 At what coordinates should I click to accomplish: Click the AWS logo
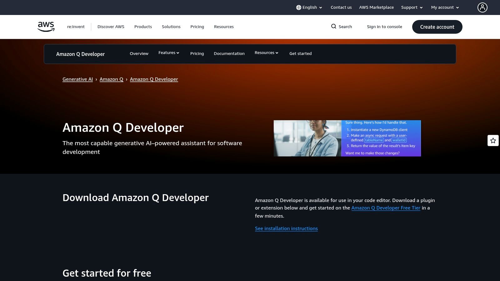click(46, 27)
